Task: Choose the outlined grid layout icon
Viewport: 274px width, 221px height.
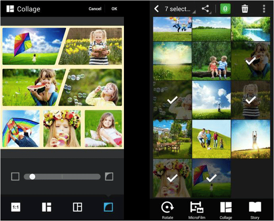Action: tap(78, 207)
